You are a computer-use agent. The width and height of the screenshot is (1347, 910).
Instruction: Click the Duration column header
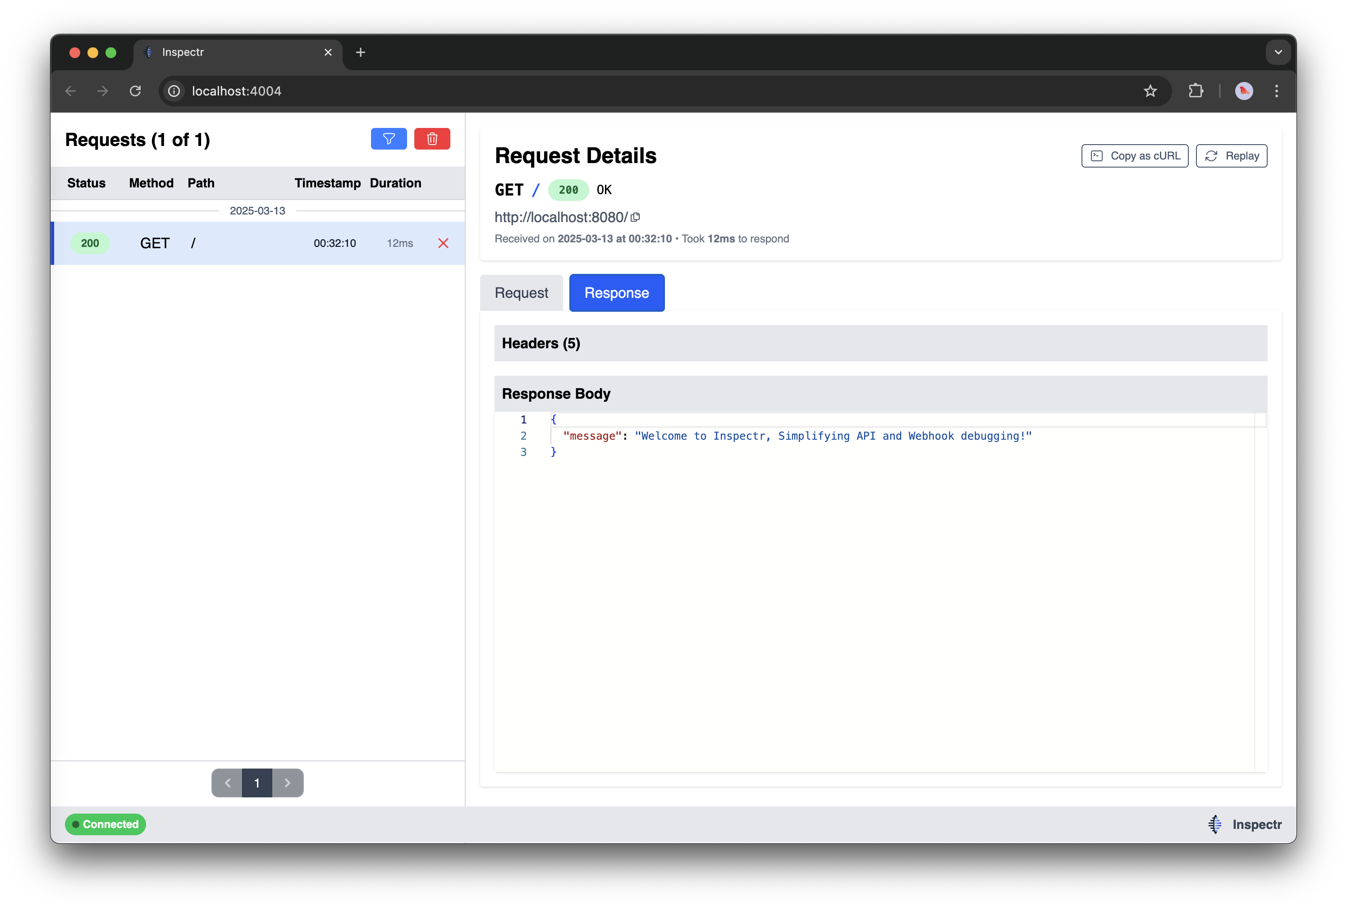pos(395,183)
